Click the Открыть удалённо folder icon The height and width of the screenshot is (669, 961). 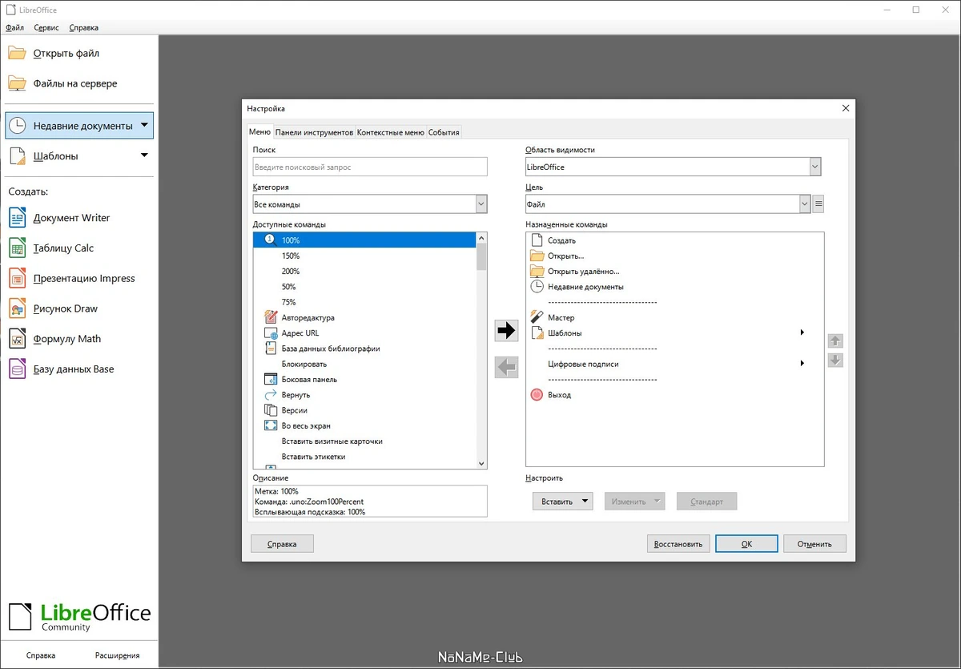pyautogui.click(x=537, y=272)
